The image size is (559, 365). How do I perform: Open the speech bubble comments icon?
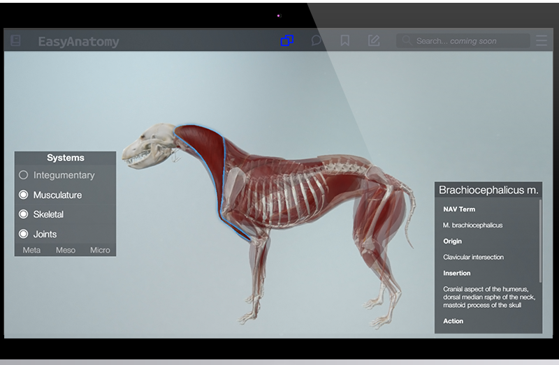pos(317,40)
